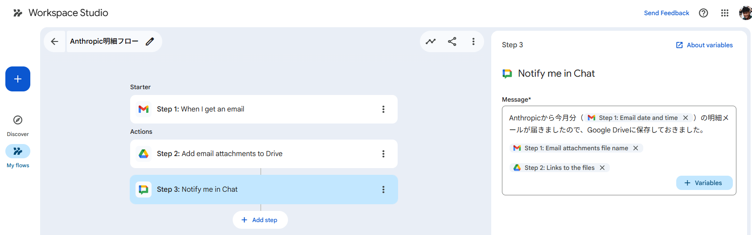The height and width of the screenshot is (235, 752).
Task: Open the flow activity chart icon
Action: click(x=431, y=41)
